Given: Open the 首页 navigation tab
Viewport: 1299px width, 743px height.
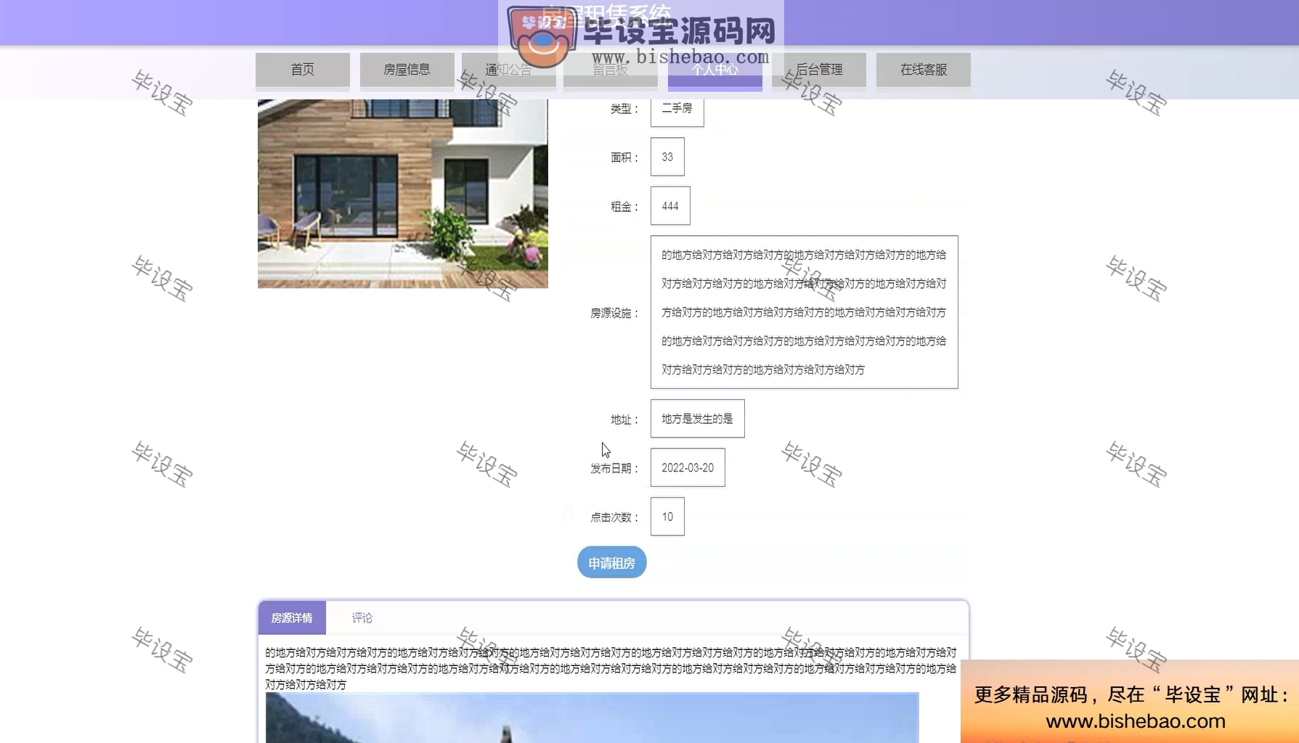Looking at the screenshot, I should tap(302, 70).
